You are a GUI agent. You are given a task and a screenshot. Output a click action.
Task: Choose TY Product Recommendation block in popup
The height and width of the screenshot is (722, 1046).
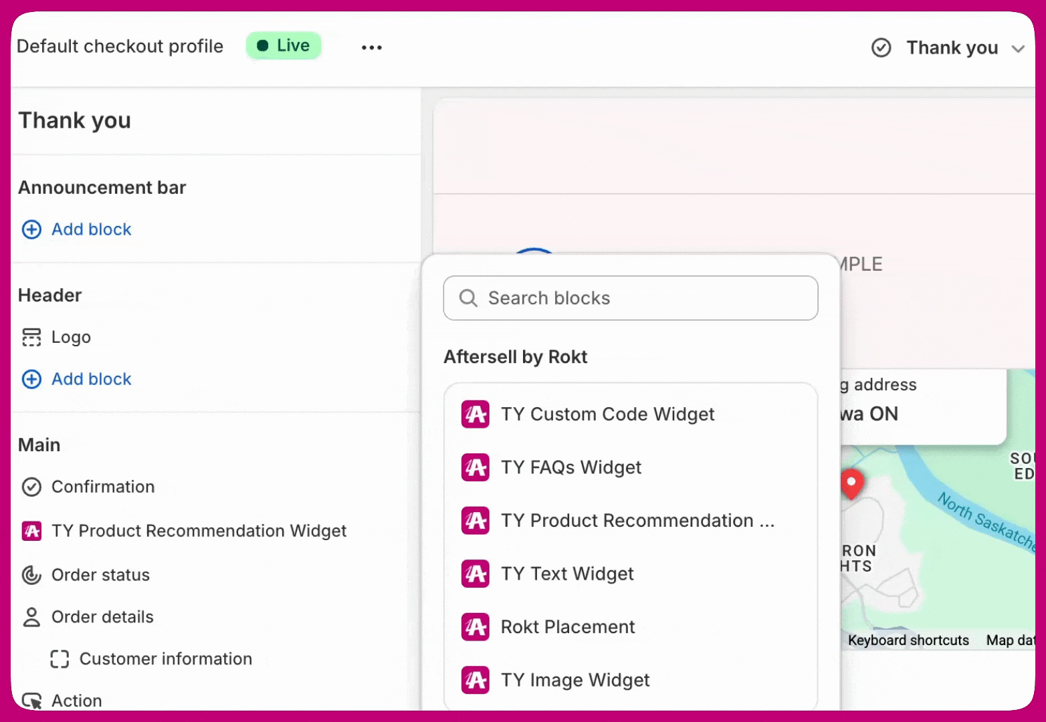(631, 521)
